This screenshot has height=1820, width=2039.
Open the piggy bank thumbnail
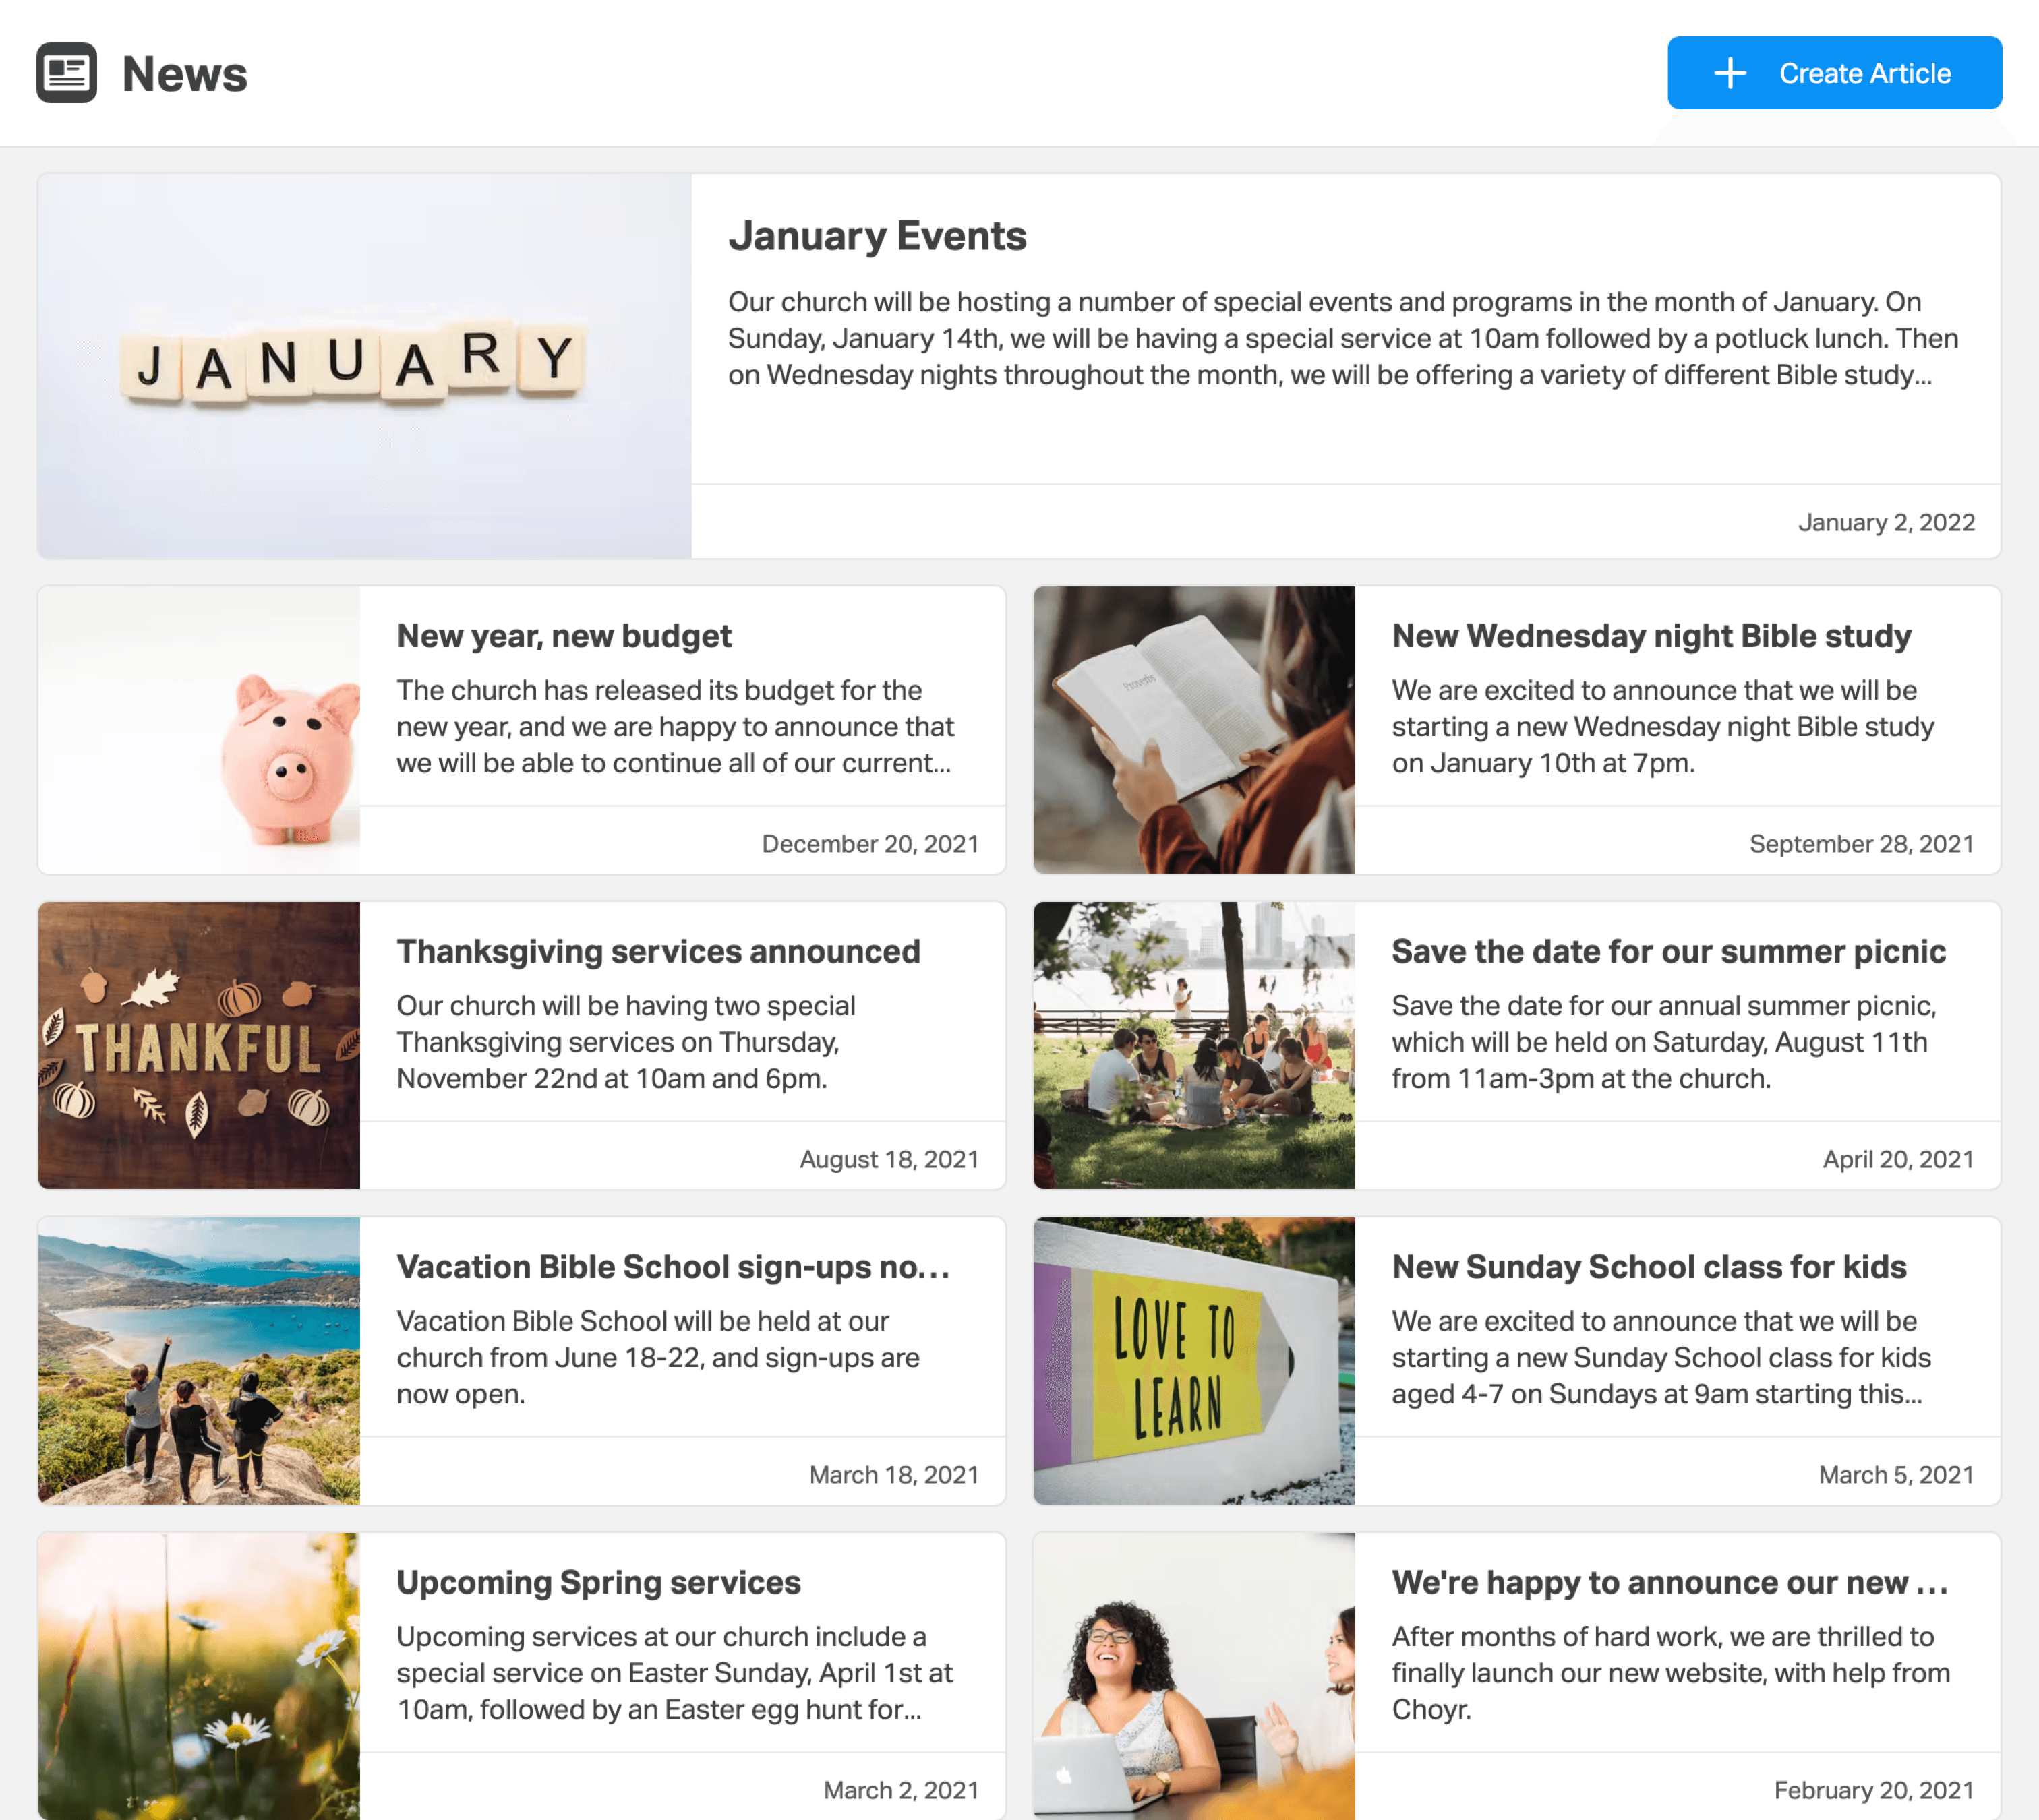pos(198,730)
